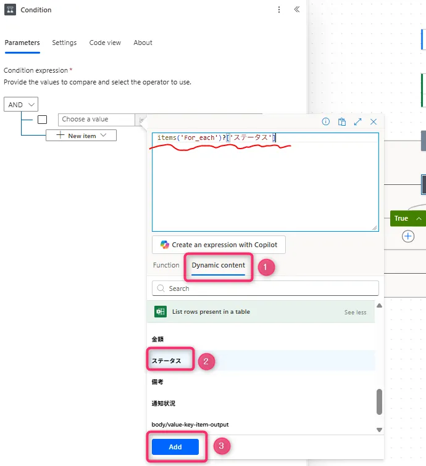426x466 pixels.
Task: Click the info icon in the expression popup
Action: [326, 122]
